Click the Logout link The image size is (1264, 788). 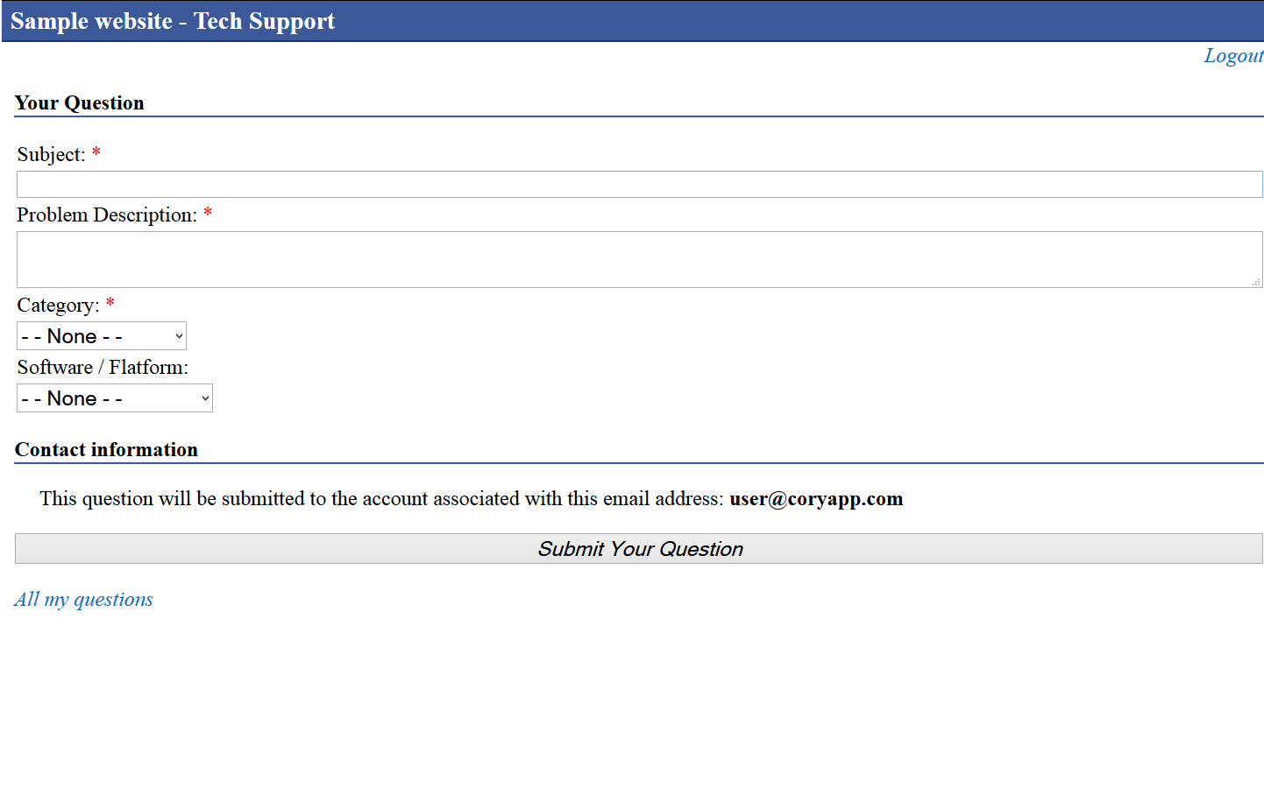1233,55
